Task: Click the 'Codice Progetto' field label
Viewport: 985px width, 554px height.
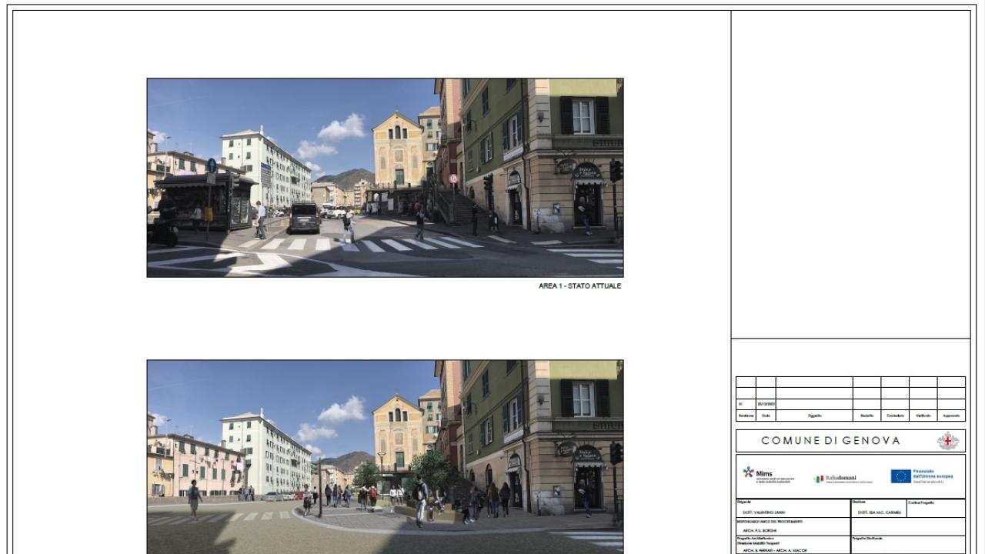Action: [x=921, y=502]
